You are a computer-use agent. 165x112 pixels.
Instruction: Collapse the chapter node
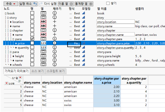(11, 31)
